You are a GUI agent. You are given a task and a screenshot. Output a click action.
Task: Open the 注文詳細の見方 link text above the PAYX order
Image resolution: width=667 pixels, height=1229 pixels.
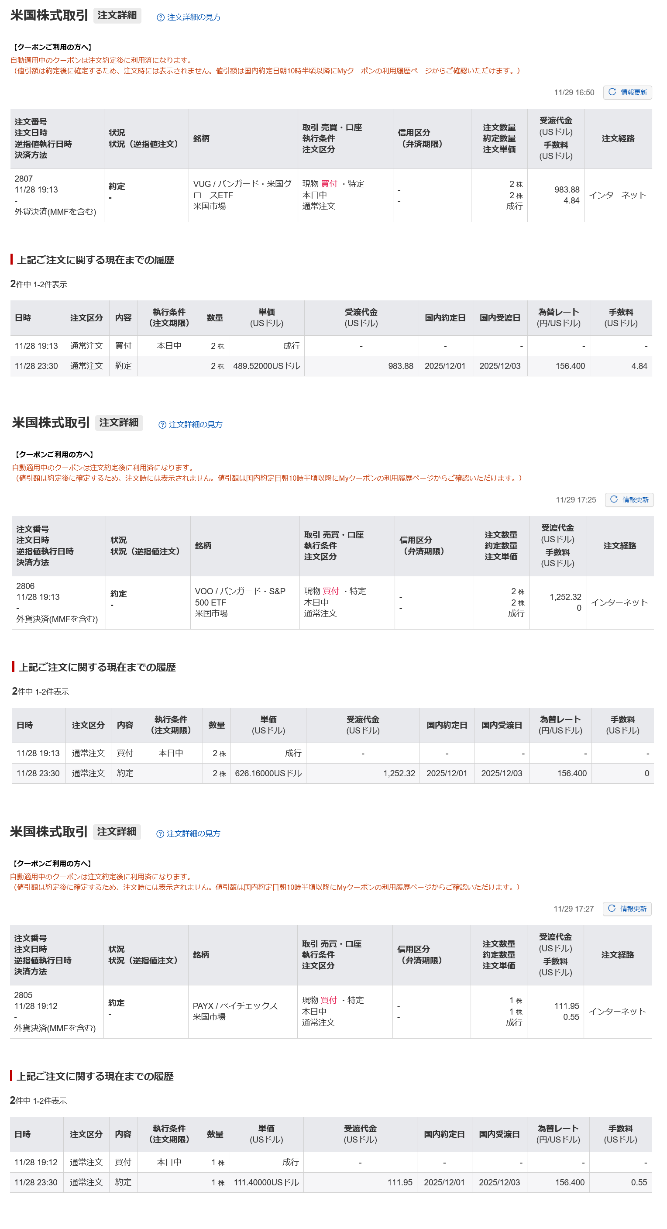pos(193,834)
